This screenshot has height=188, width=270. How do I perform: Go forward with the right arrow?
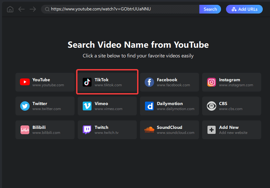(x=33, y=9)
